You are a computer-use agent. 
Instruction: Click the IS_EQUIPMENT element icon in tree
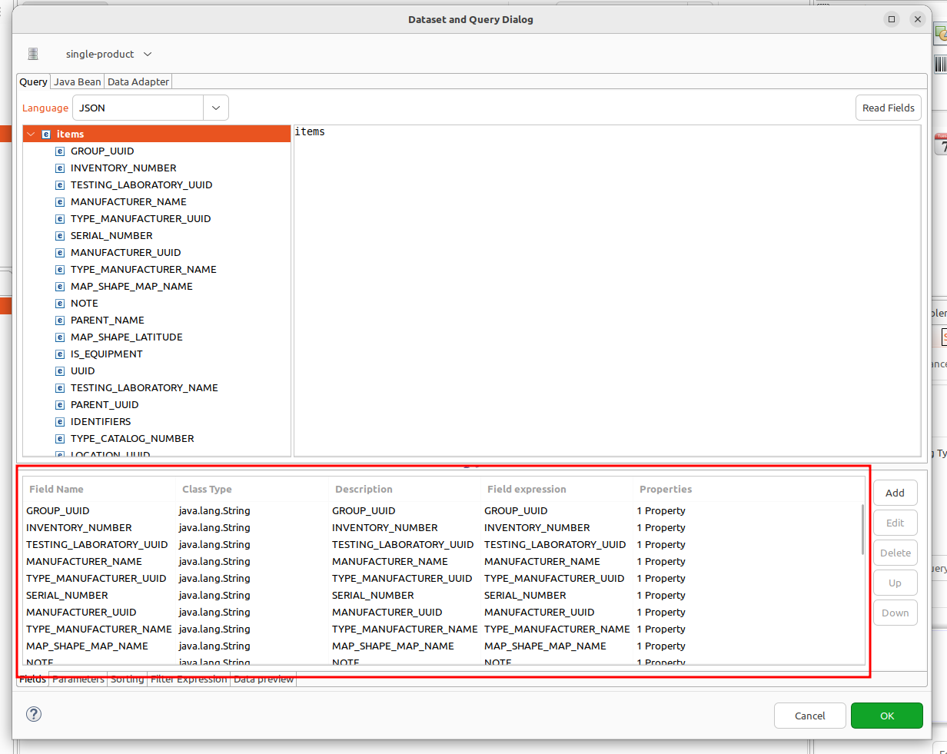point(60,354)
